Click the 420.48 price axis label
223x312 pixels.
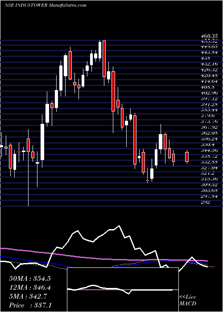[x=209, y=76]
